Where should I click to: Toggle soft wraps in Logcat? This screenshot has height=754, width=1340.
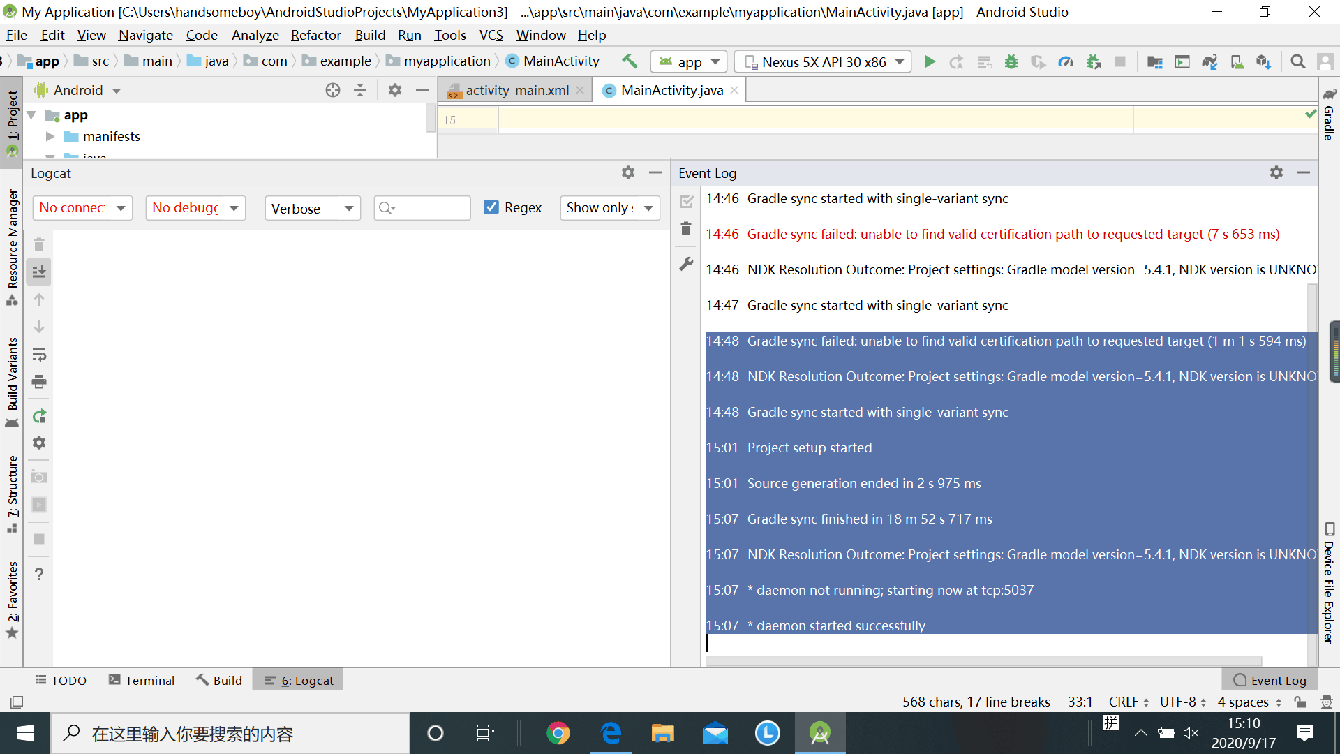(x=39, y=355)
